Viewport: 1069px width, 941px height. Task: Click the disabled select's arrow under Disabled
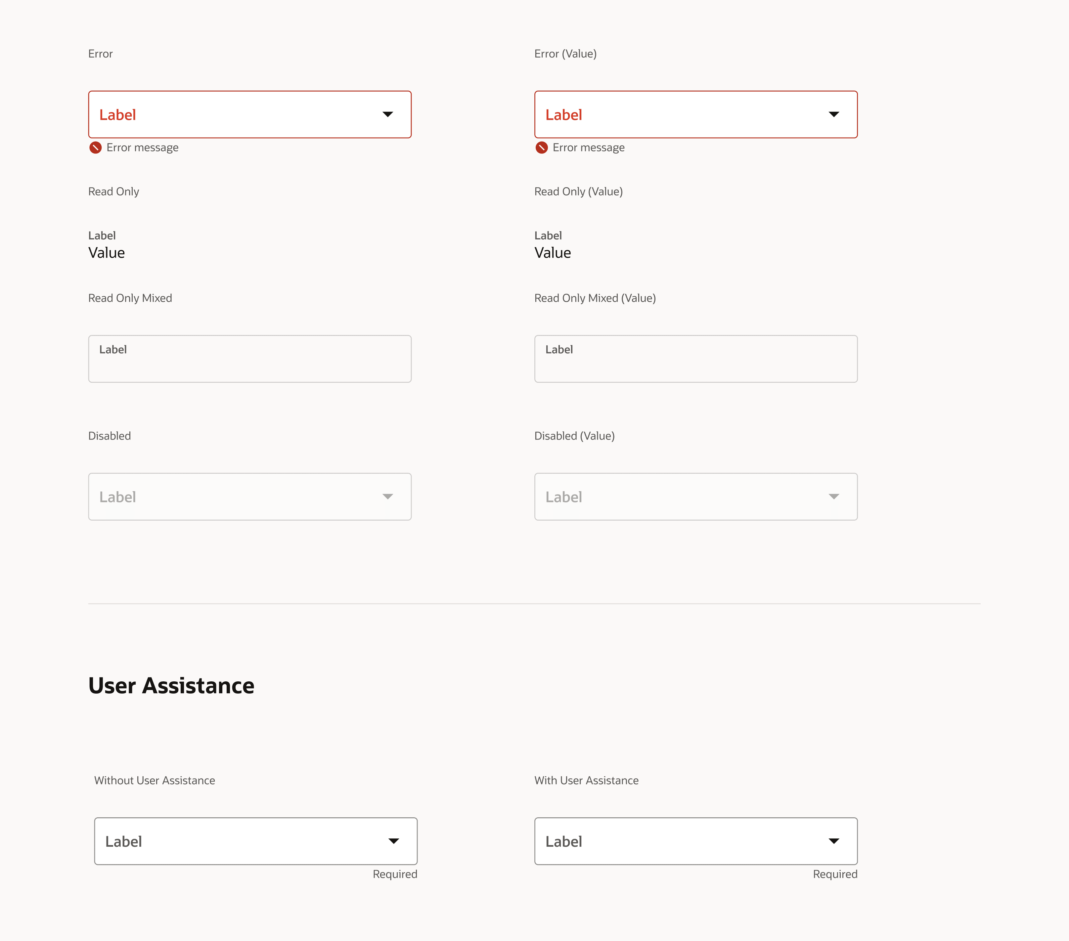point(387,497)
